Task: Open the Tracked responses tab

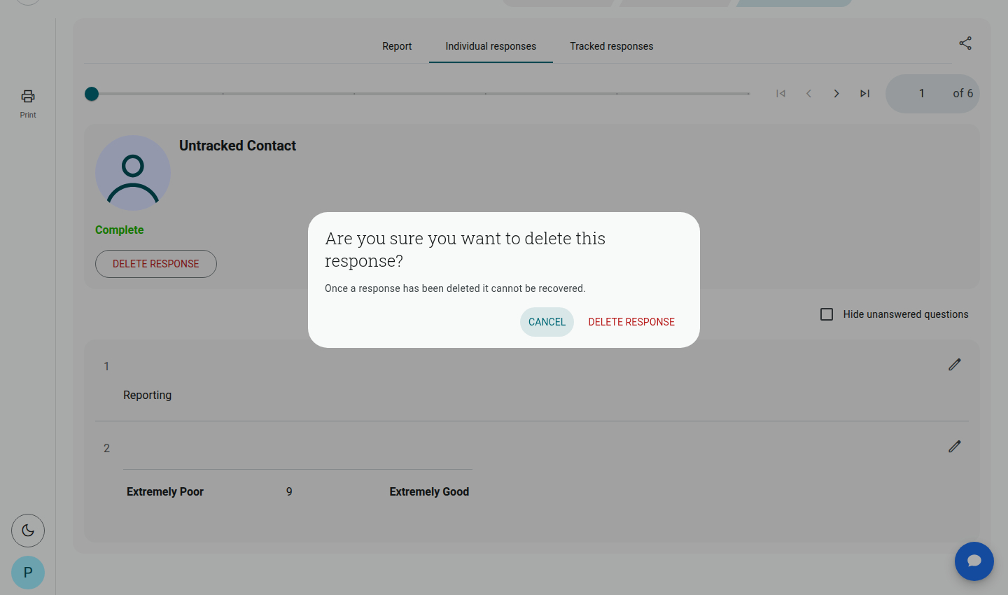Action: point(612,46)
